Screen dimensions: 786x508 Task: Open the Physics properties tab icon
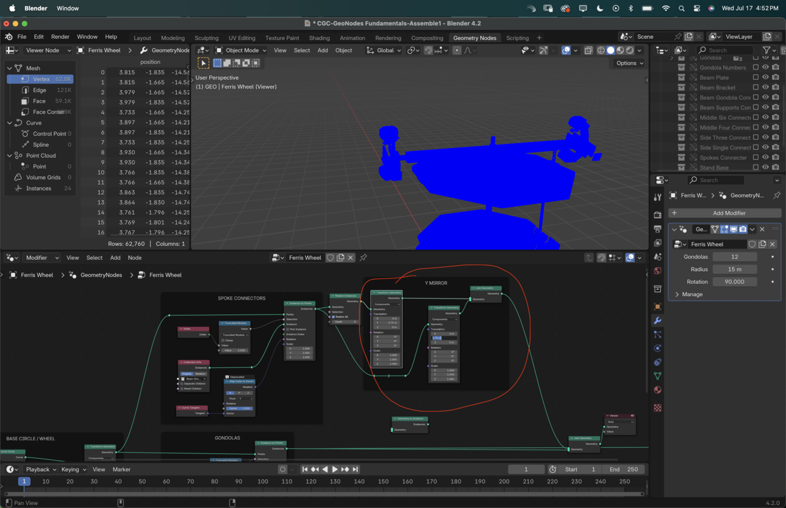point(658,348)
